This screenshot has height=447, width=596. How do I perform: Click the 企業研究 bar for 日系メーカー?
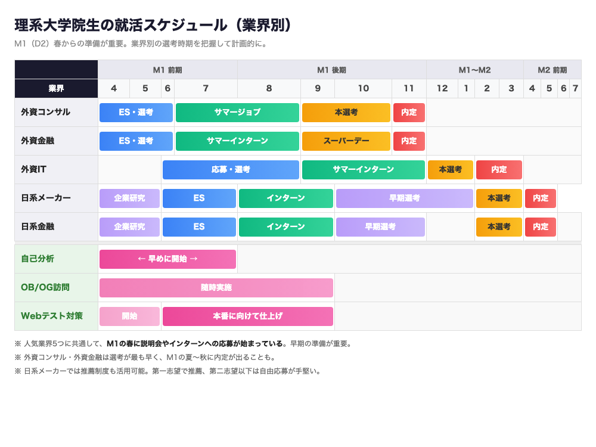[129, 198]
